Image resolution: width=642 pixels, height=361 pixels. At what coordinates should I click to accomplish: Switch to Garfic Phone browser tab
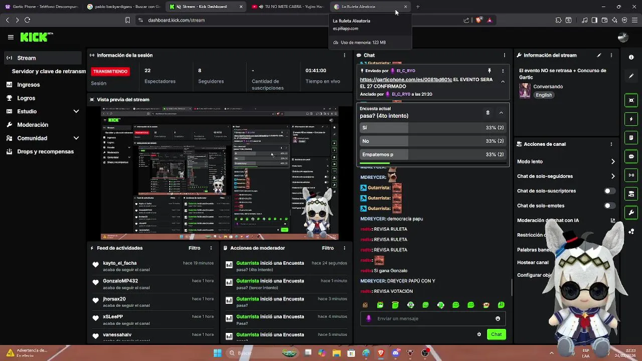coord(41,7)
